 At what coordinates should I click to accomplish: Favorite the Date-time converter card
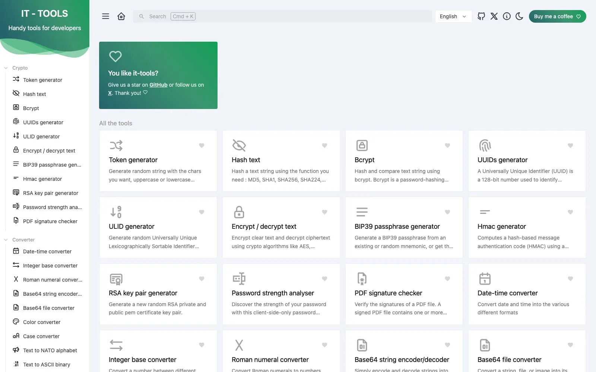point(570,279)
